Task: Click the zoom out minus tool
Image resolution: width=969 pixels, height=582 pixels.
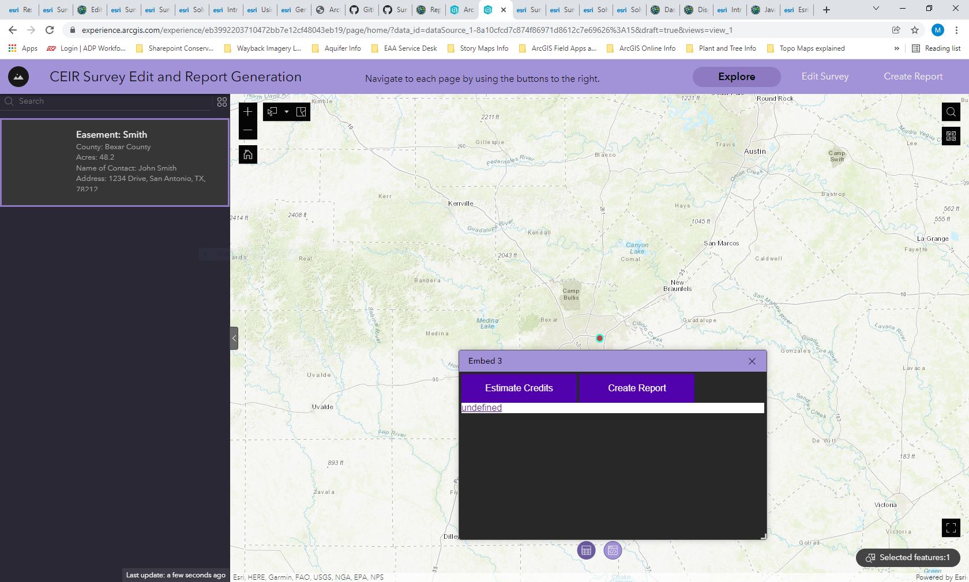Action: pos(247,131)
